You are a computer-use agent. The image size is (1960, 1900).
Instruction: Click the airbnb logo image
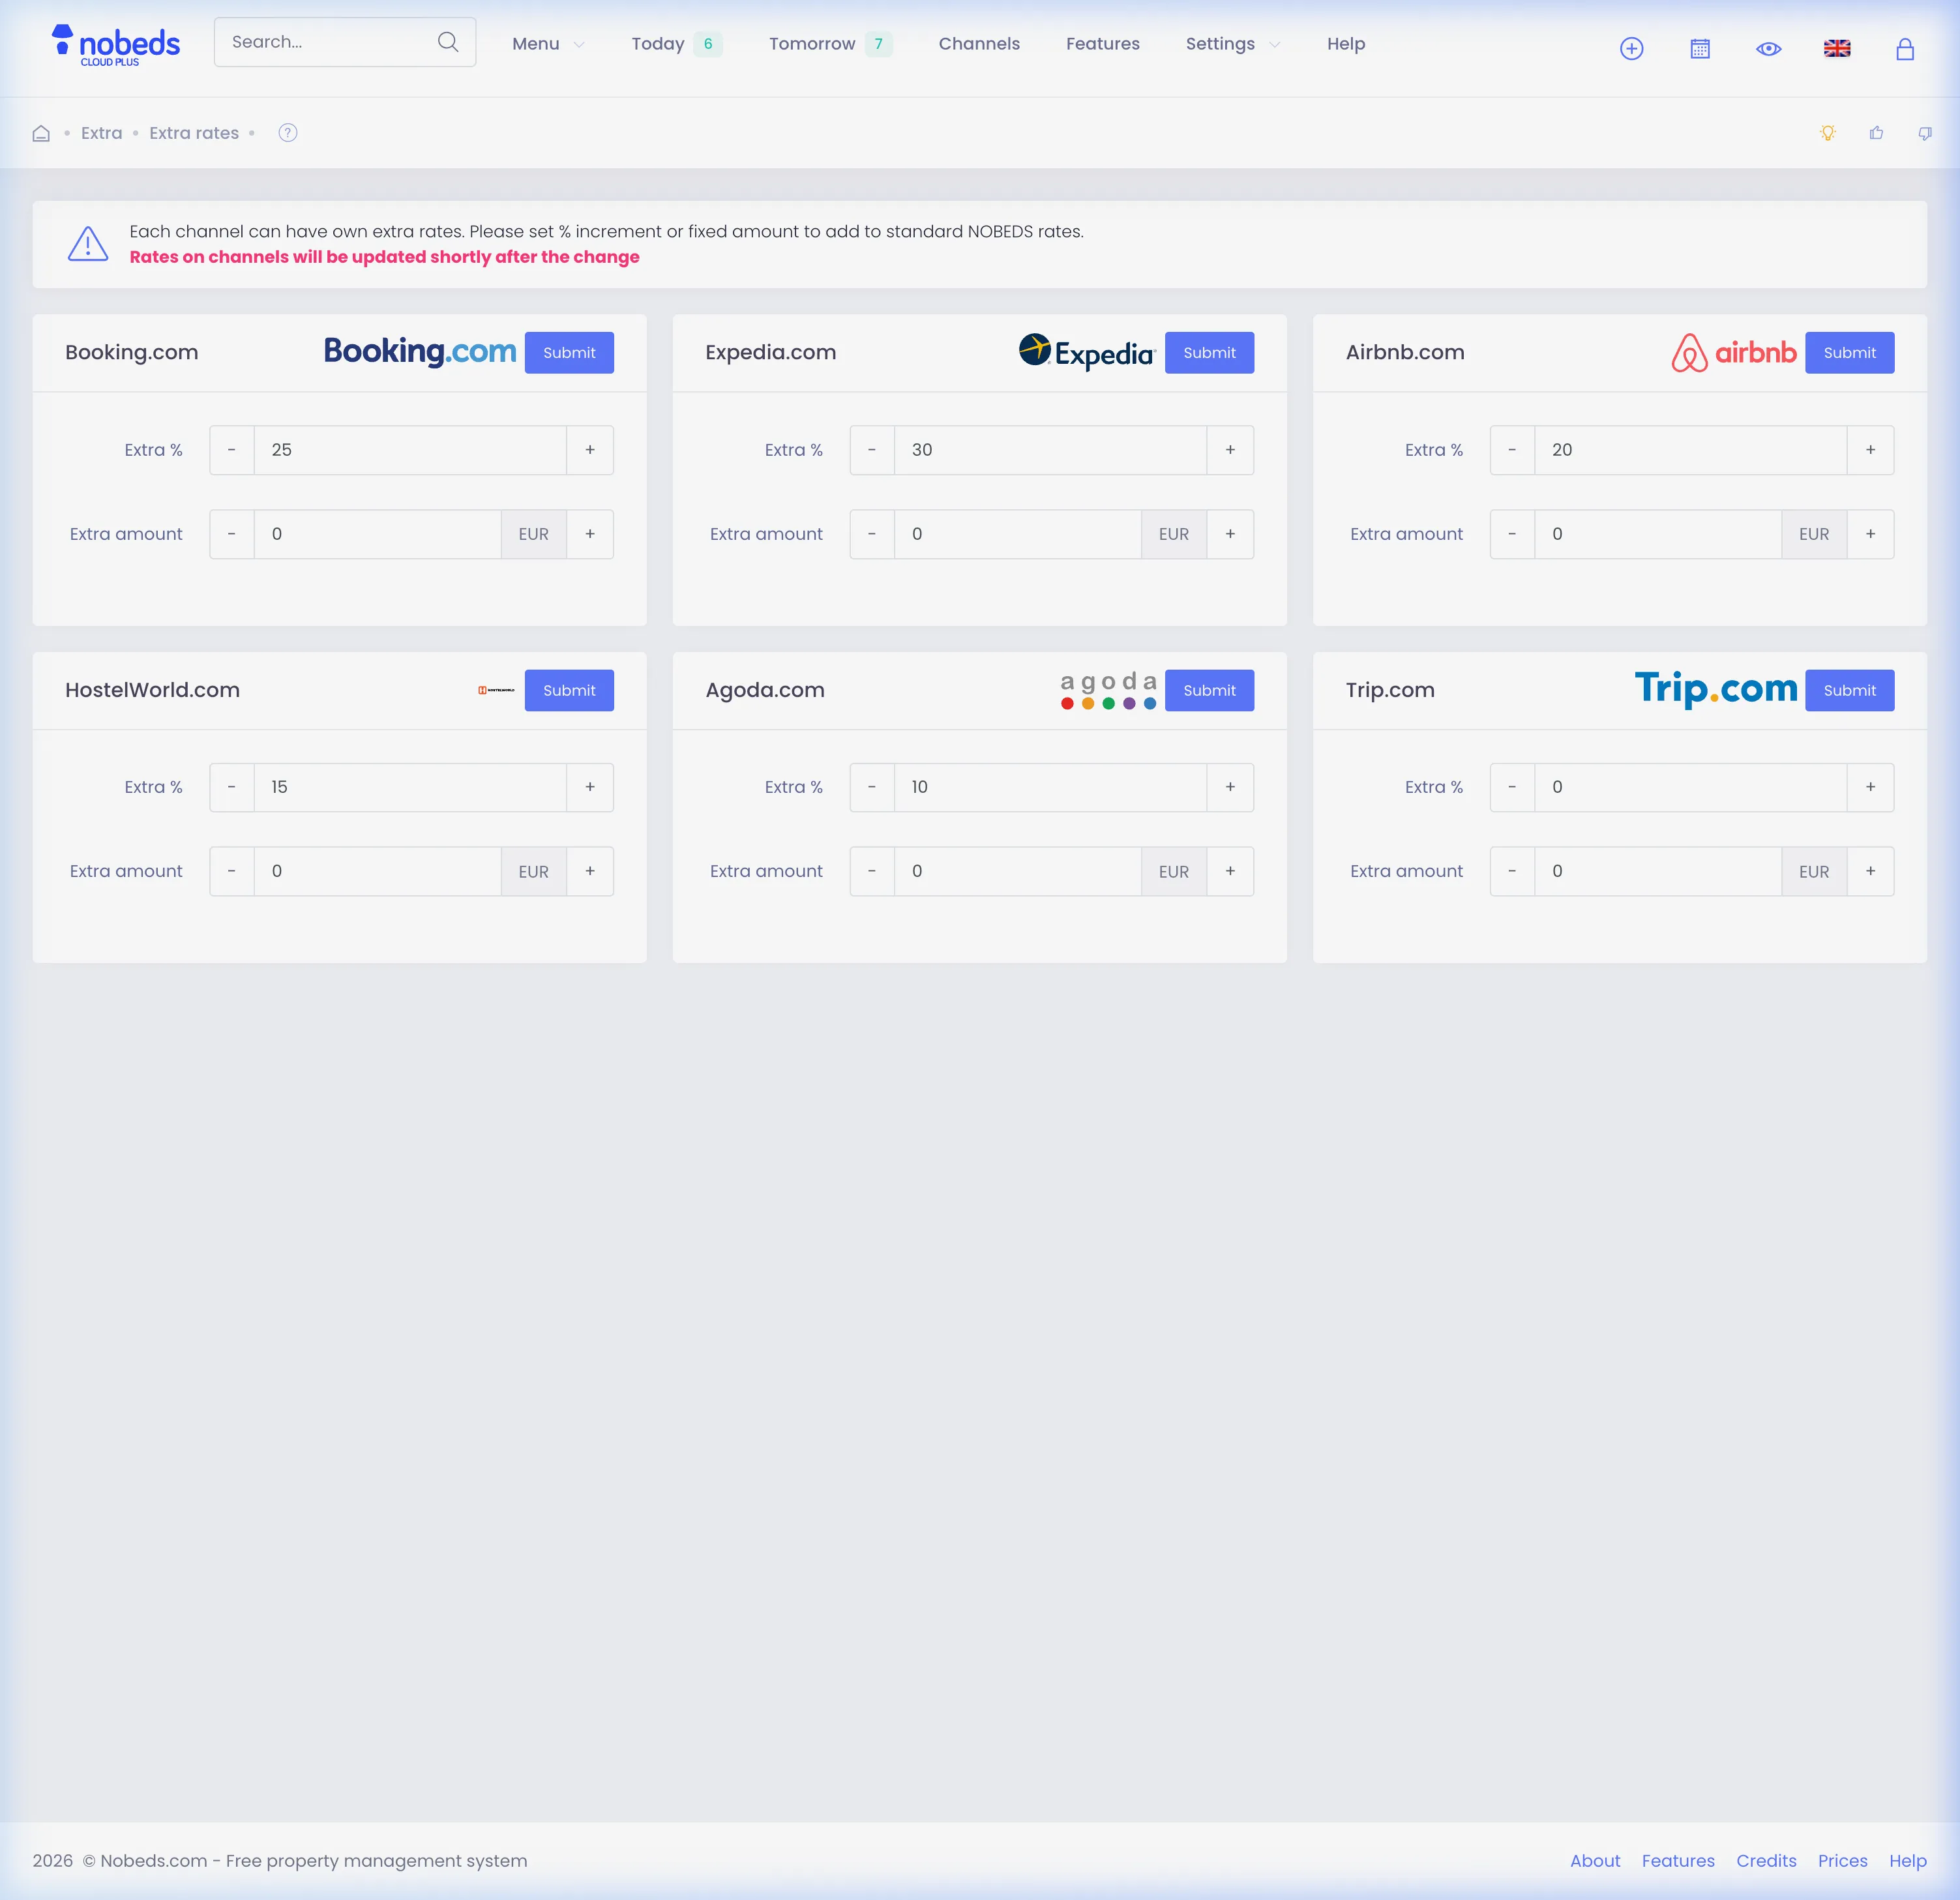coord(1734,352)
